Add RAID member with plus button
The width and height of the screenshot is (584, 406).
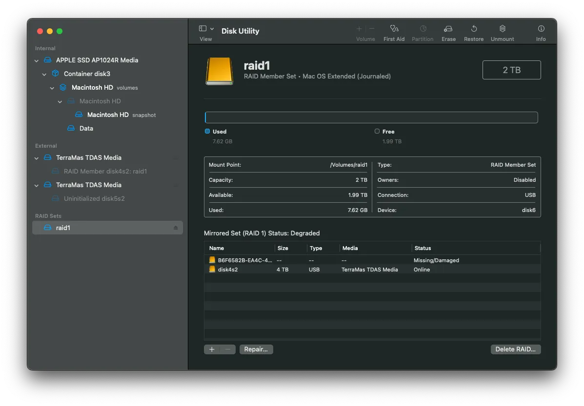click(x=212, y=349)
